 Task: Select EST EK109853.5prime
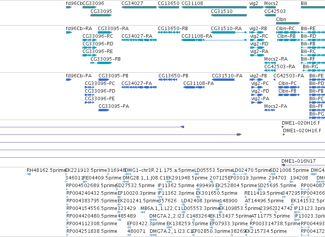(x=221, y=212)
